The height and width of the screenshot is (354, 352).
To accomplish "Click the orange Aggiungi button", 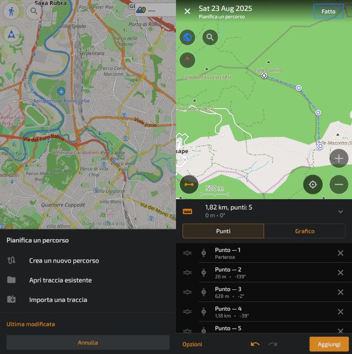I will coord(329,344).
